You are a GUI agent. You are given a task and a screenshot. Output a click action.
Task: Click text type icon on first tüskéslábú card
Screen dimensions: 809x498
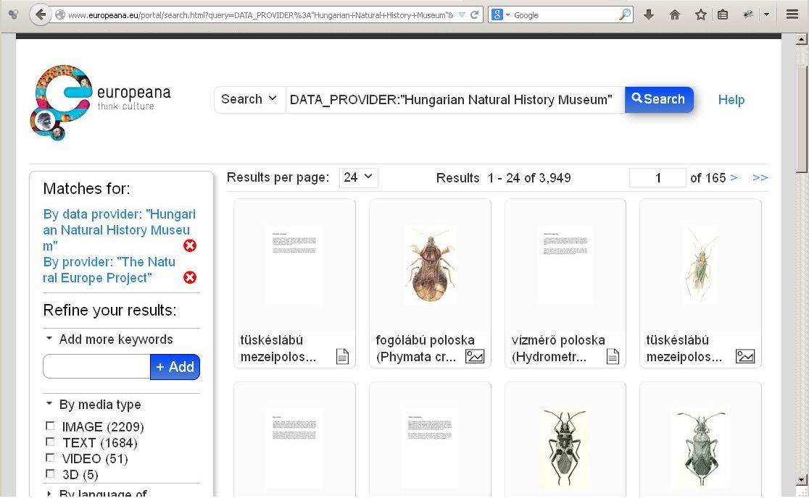tap(343, 356)
